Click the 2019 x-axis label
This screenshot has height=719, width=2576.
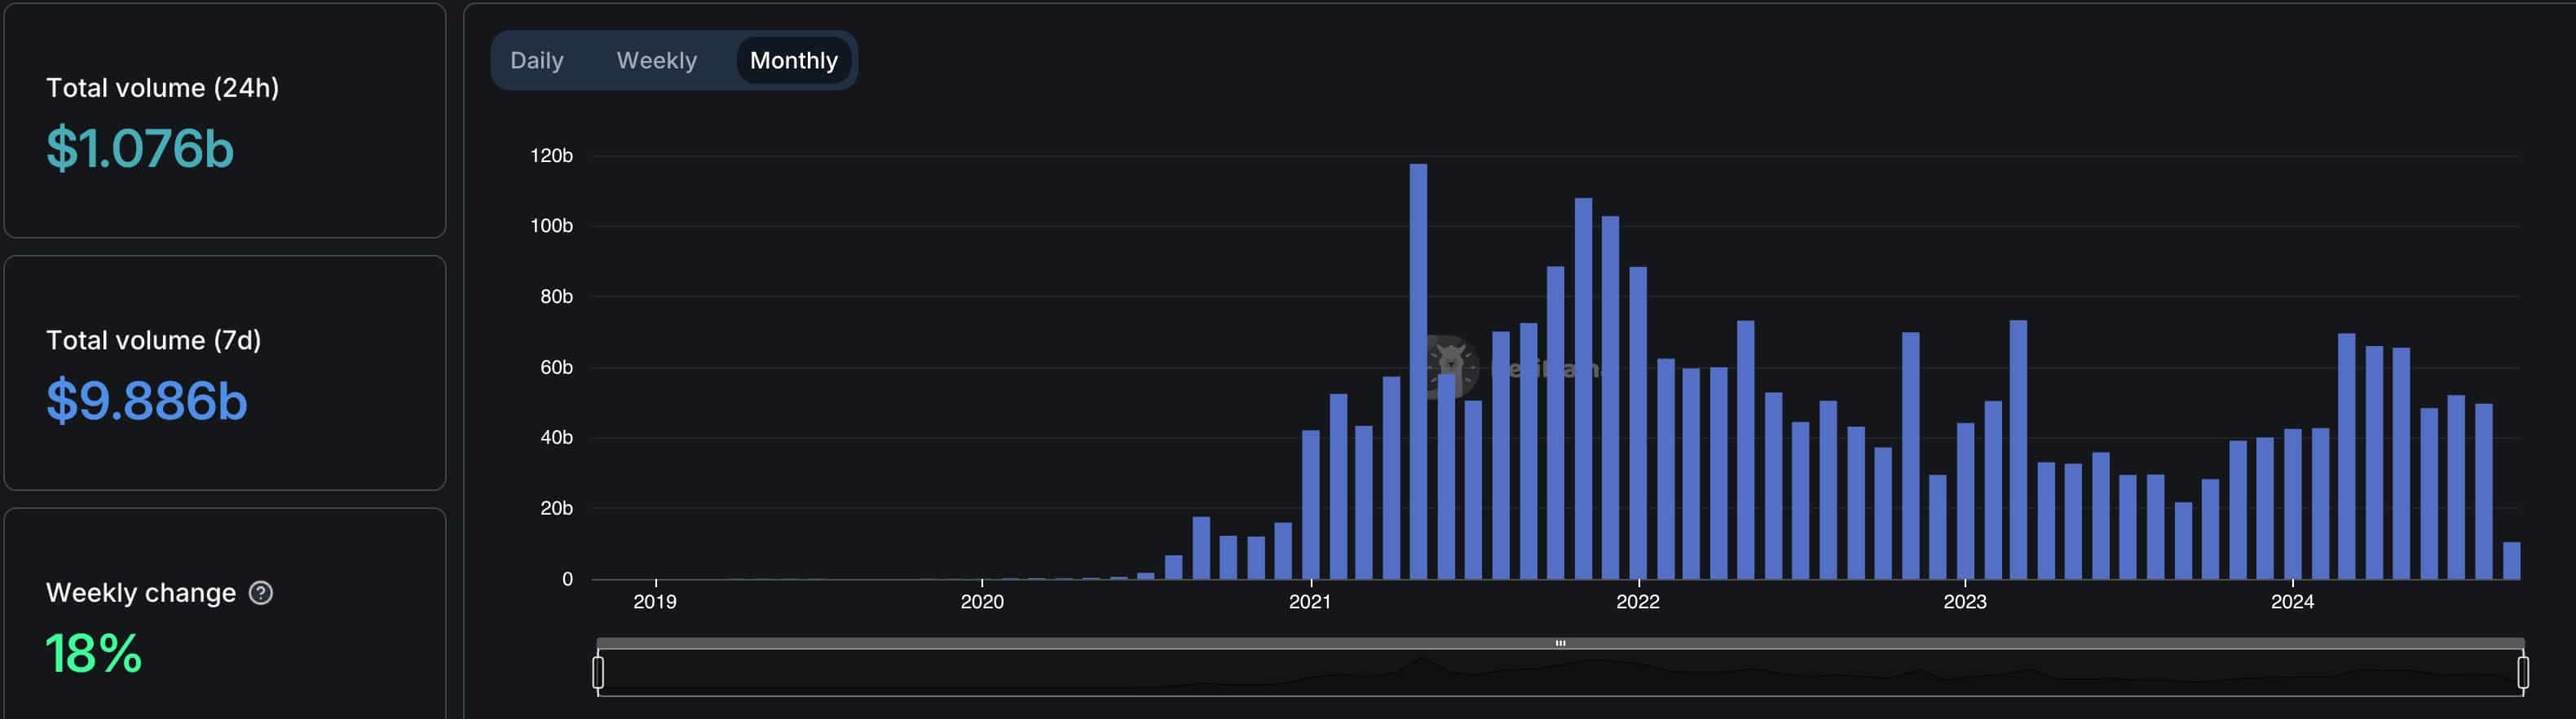click(655, 603)
